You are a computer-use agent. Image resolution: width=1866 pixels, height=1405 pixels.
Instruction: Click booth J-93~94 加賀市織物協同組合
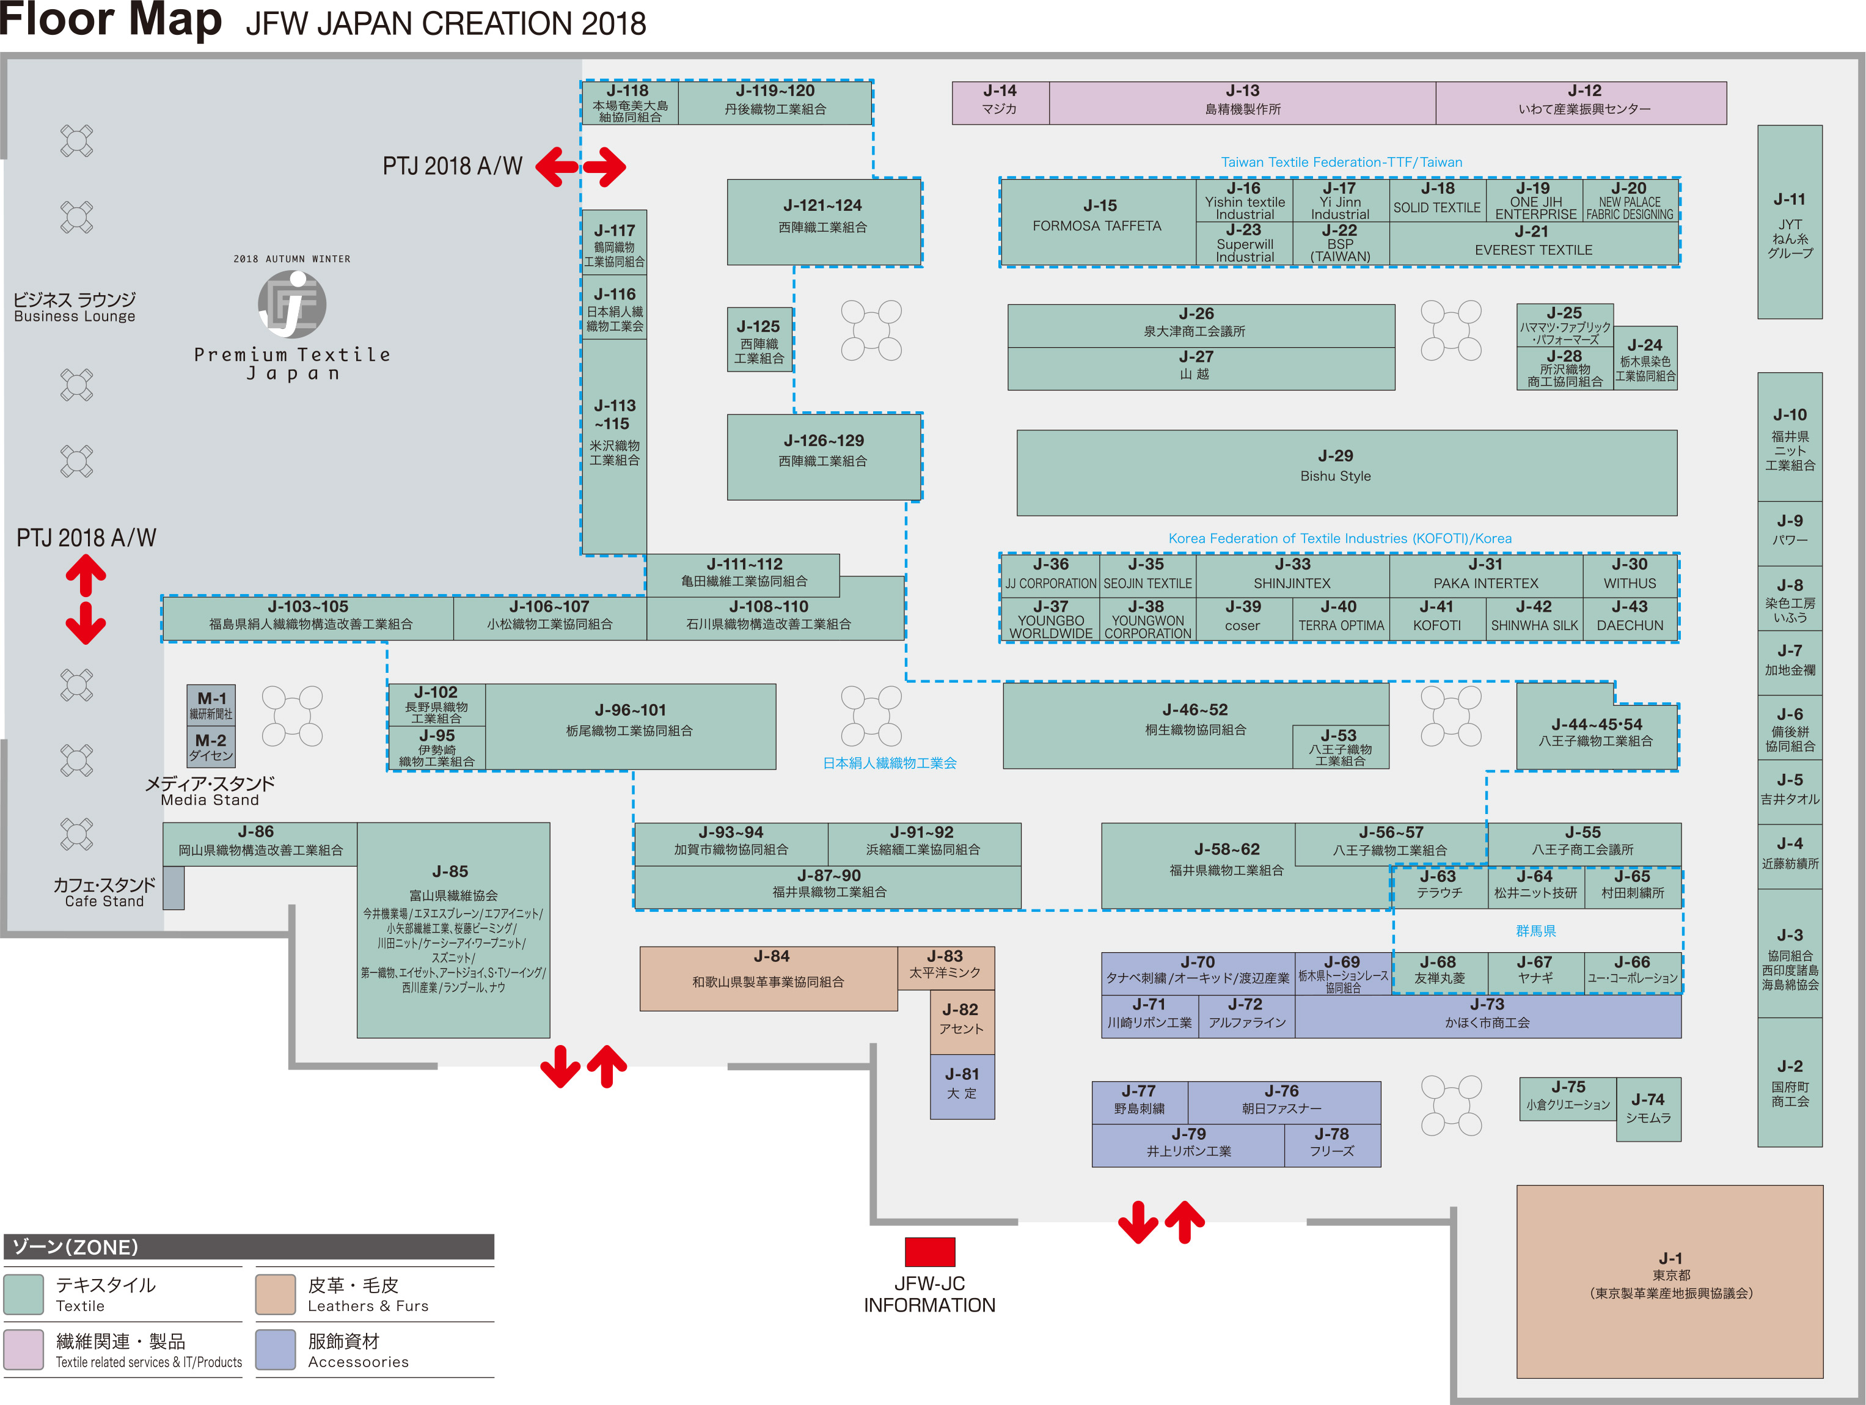[x=731, y=845]
